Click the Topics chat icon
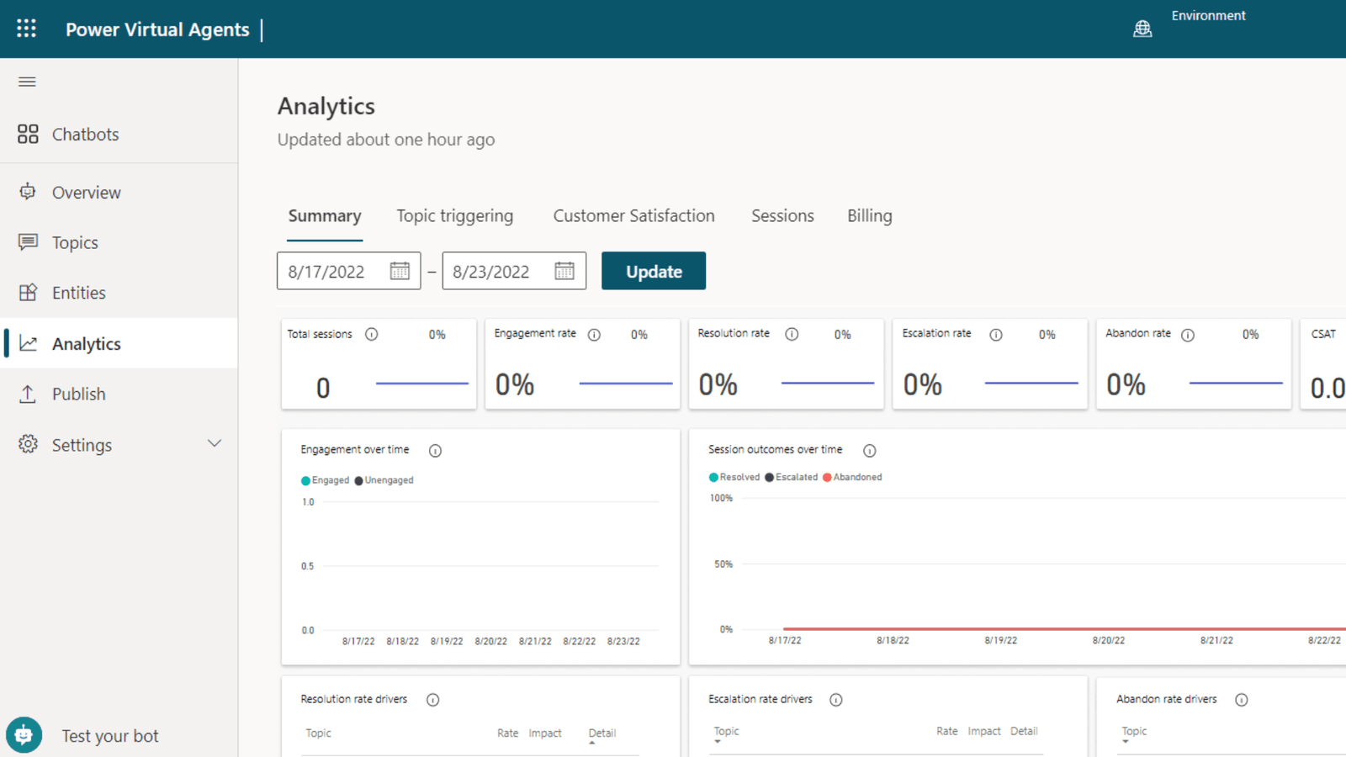The height and width of the screenshot is (757, 1346). click(x=28, y=242)
